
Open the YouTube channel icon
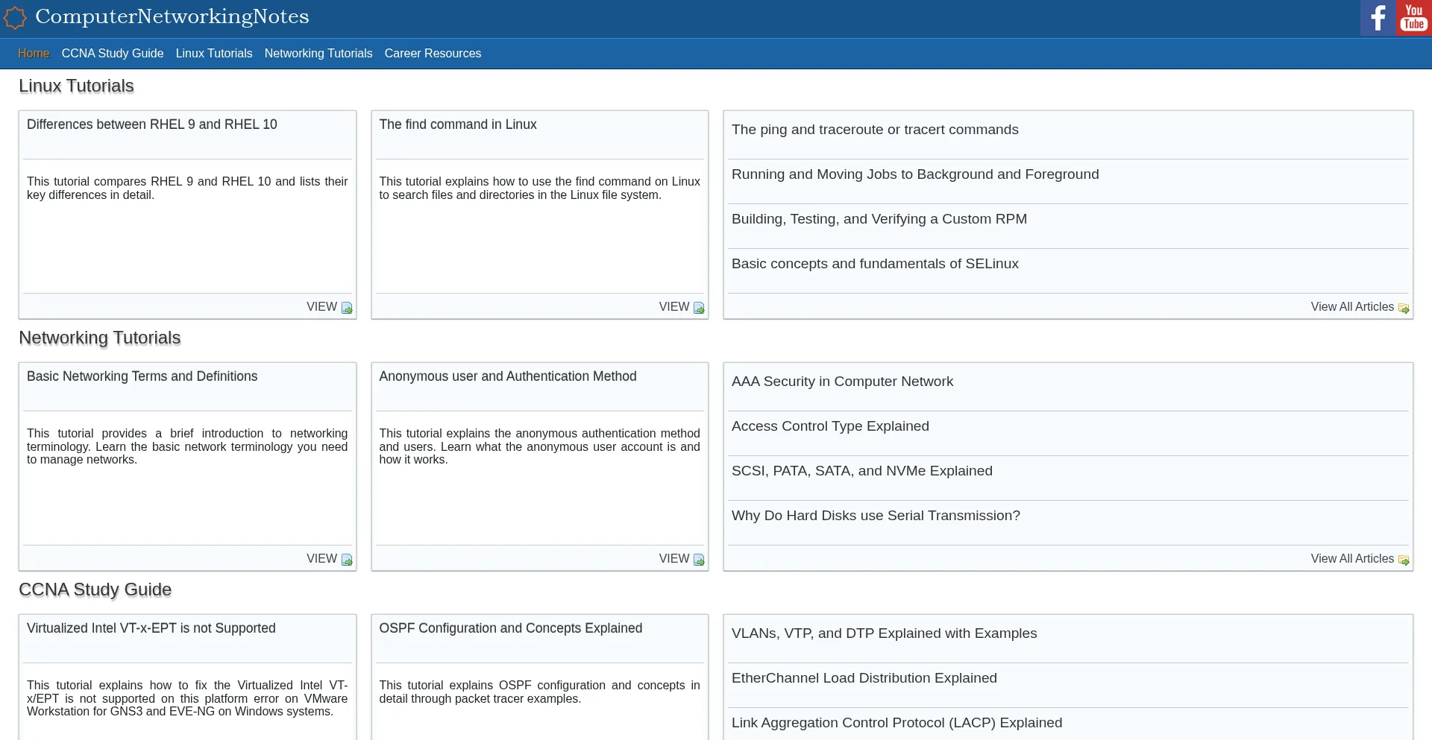click(1413, 18)
